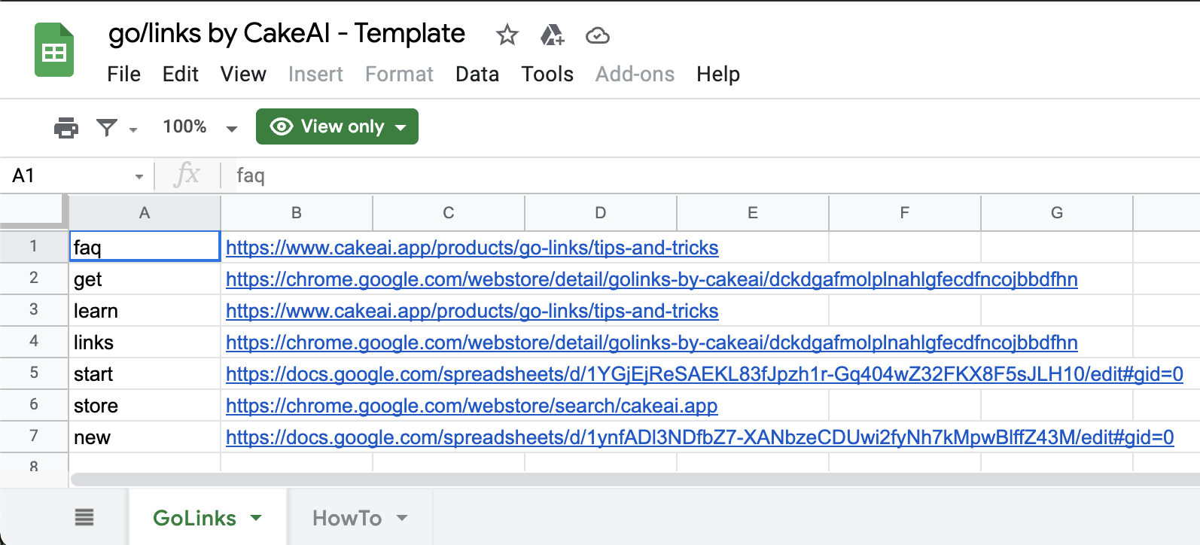Open the start row spreadsheet link
Screen dimensions: 1200x545
click(705, 374)
